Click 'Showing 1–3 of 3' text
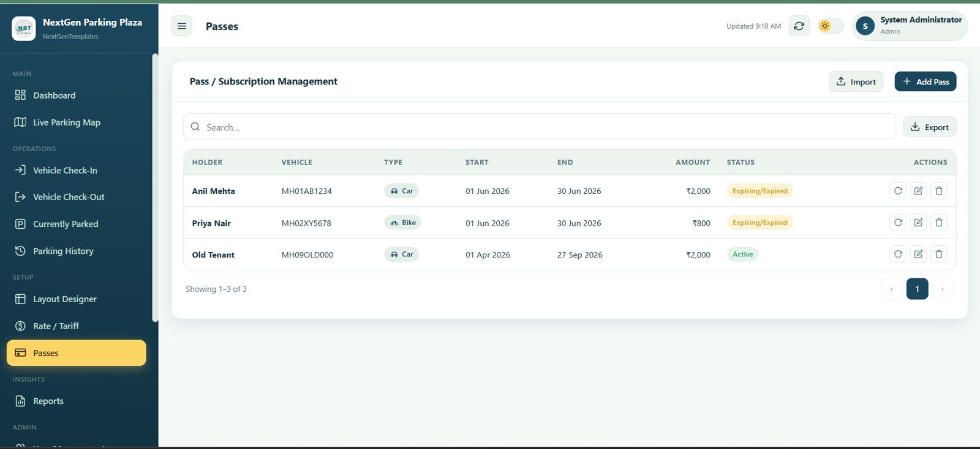The height and width of the screenshot is (449, 980). 216,289
